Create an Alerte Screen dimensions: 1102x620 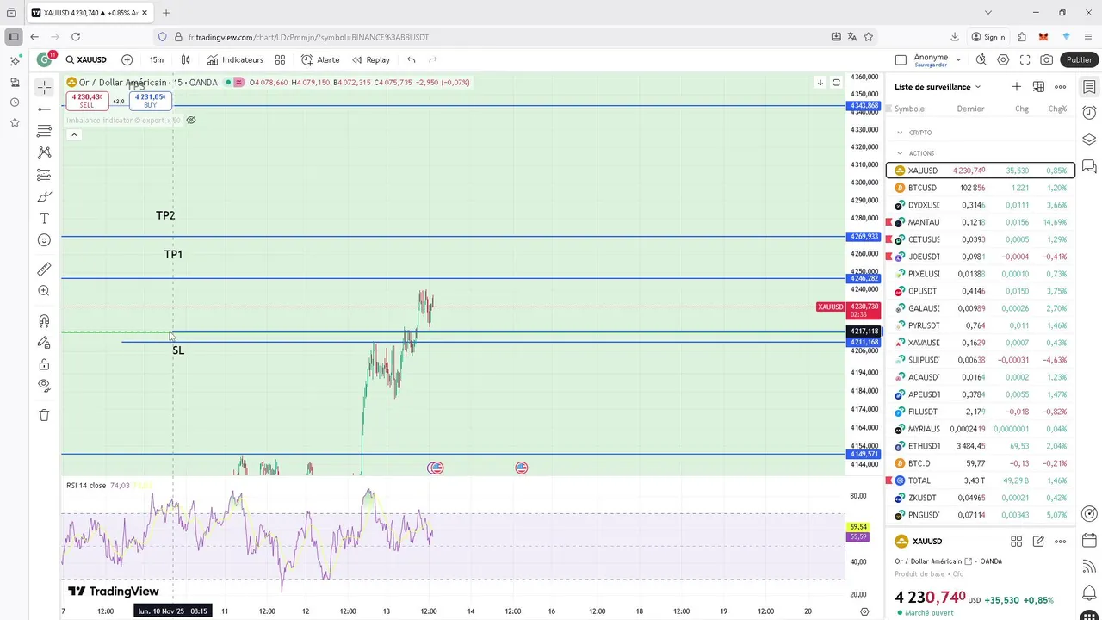pos(320,59)
